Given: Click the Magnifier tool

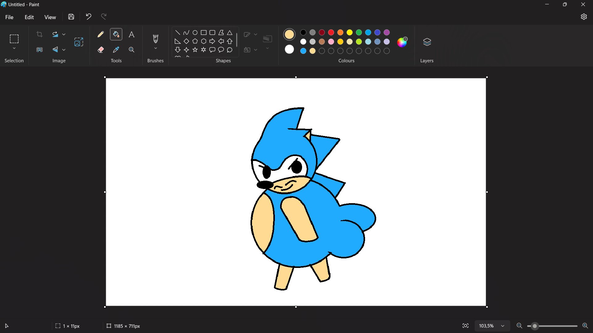Looking at the screenshot, I should (x=132, y=50).
